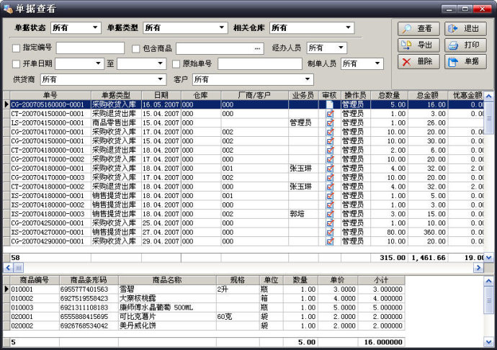Click the export documents icon on 导出
The width and height of the screenshot is (497, 350).
coord(406,45)
